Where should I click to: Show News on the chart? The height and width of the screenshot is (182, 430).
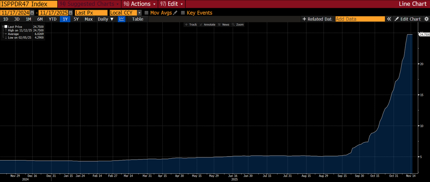pos(224,25)
